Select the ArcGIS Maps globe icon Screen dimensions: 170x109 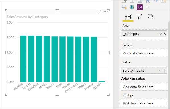point(132,7)
